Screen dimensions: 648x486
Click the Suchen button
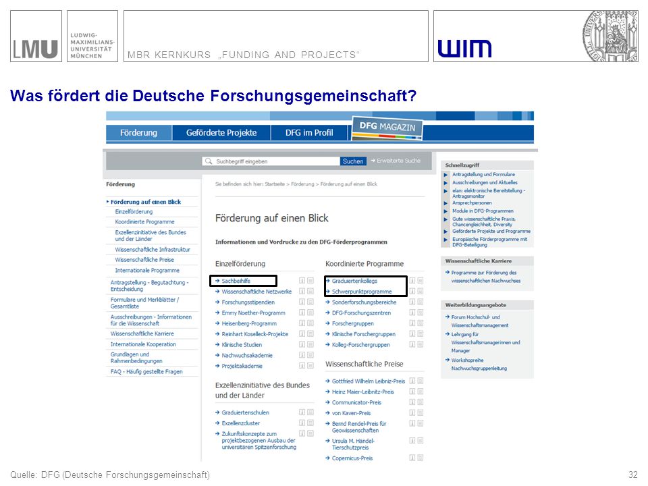tap(353, 161)
